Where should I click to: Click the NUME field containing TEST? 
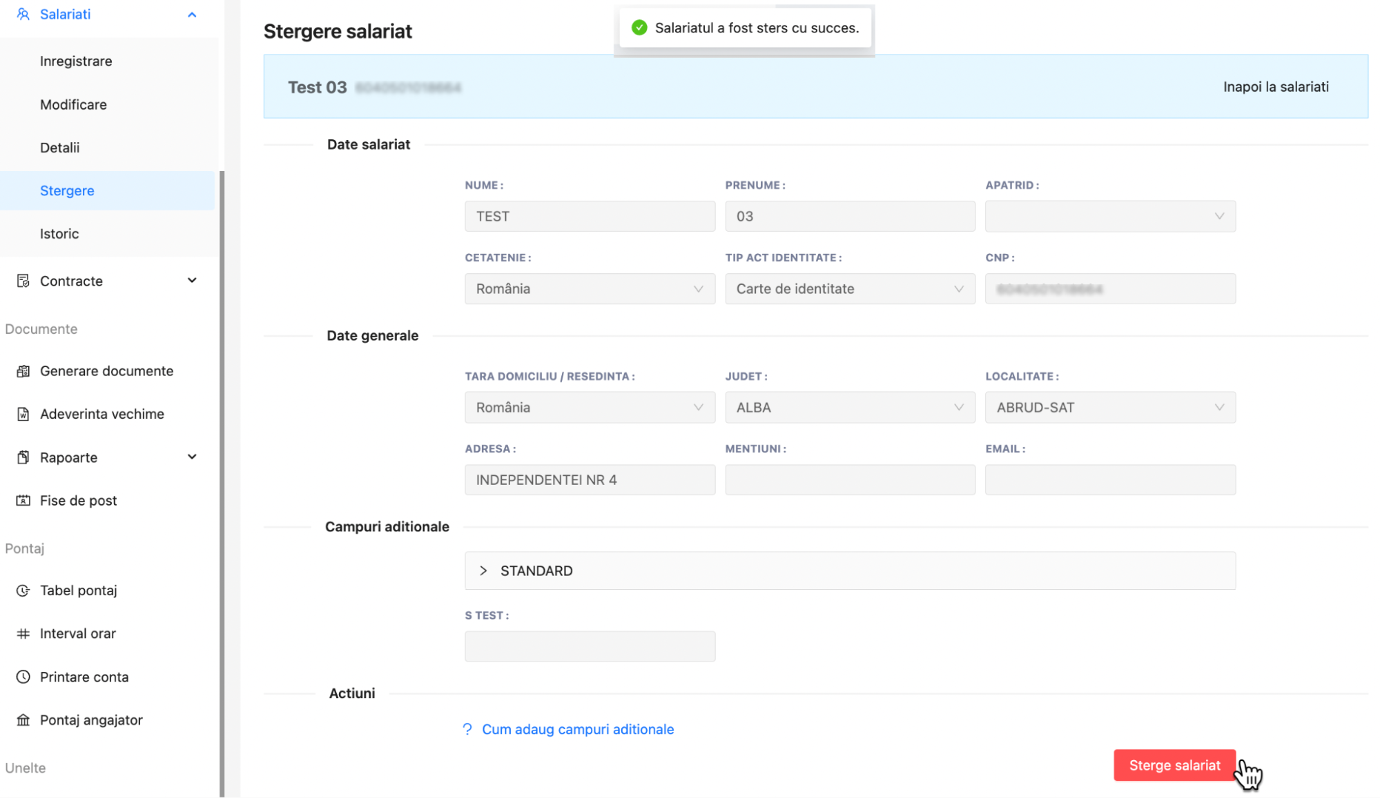(590, 217)
